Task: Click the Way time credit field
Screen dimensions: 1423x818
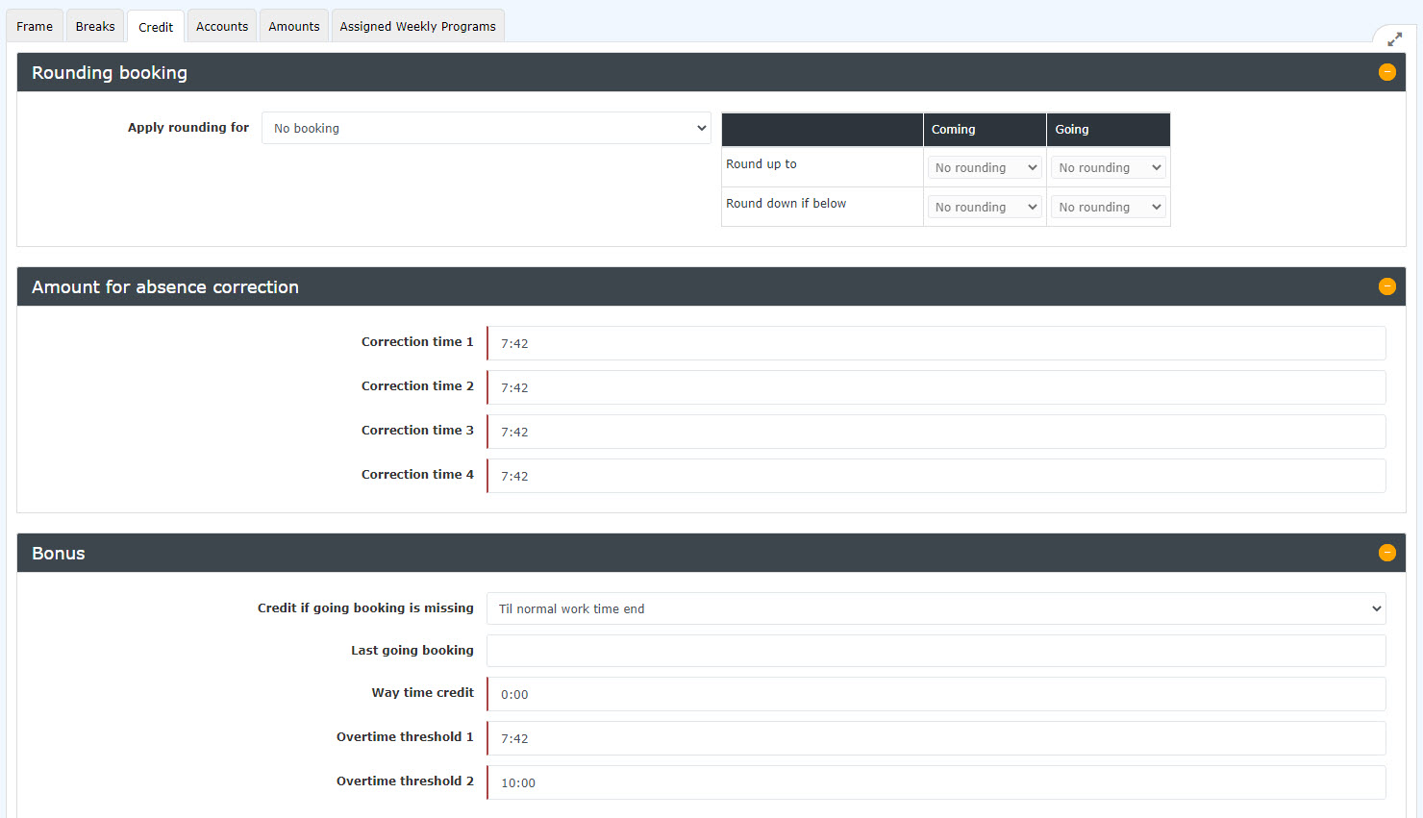Action: pos(936,694)
